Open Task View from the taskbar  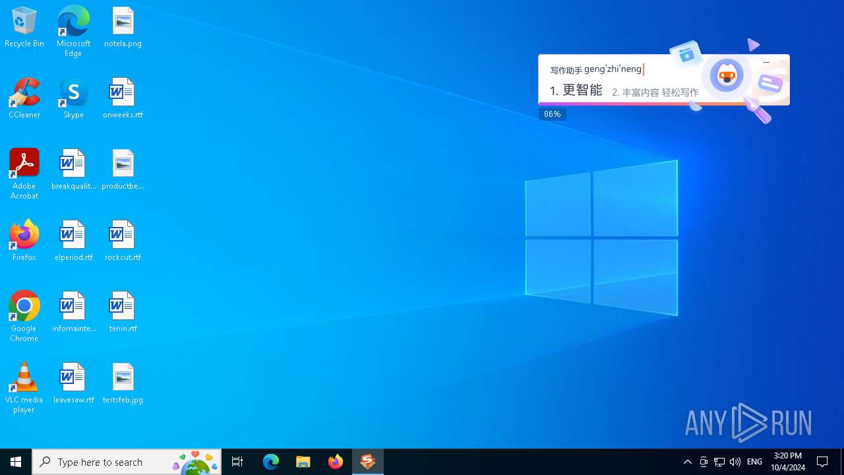pos(237,462)
